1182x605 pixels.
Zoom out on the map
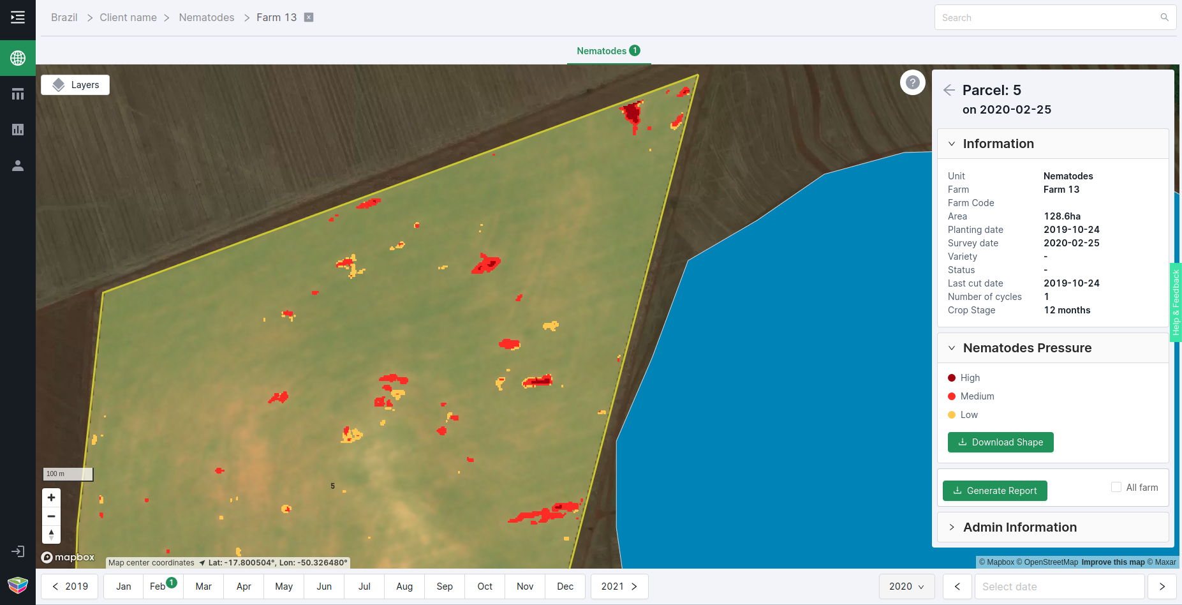tap(52, 516)
